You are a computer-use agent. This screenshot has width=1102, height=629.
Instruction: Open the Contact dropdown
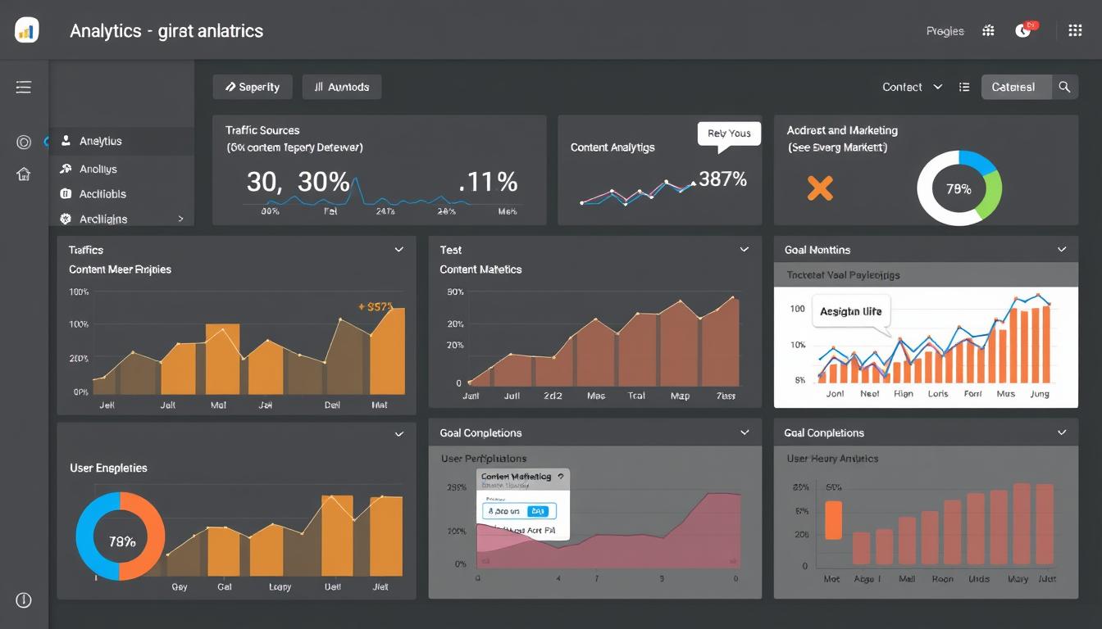[912, 87]
